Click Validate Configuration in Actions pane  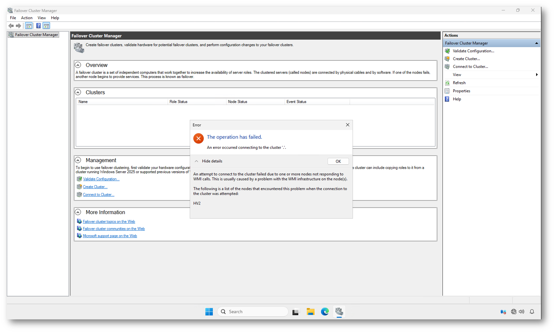(x=473, y=51)
